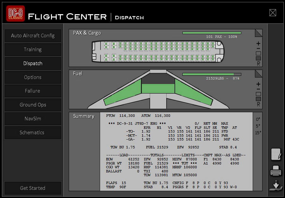This screenshot has height=198, width=285.
Task: Click the fuel quantity green bar
Action: point(211,75)
